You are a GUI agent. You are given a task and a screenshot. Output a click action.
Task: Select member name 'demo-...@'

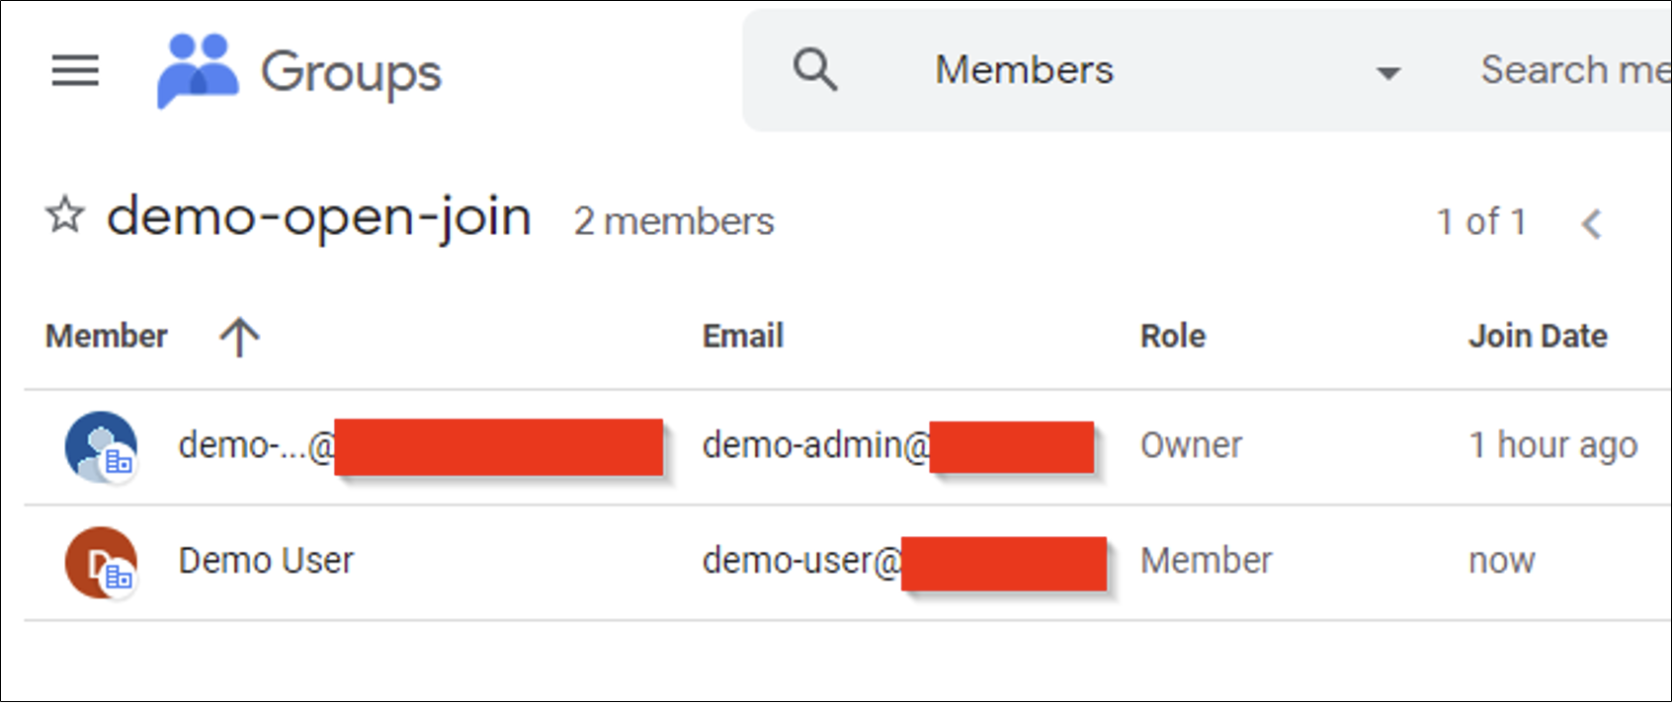coord(257,446)
